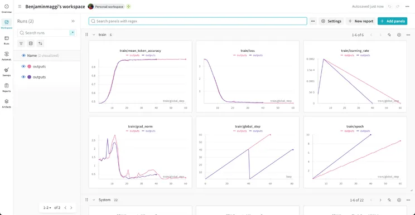
Task: Click the Autosaved just now status
Action: [x=368, y=7]
